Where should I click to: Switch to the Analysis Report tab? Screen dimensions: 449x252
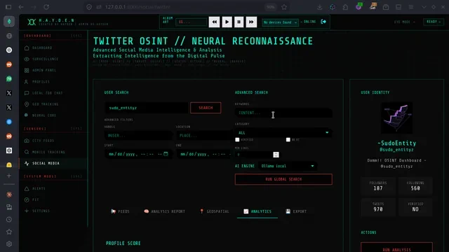pos(164,211)
